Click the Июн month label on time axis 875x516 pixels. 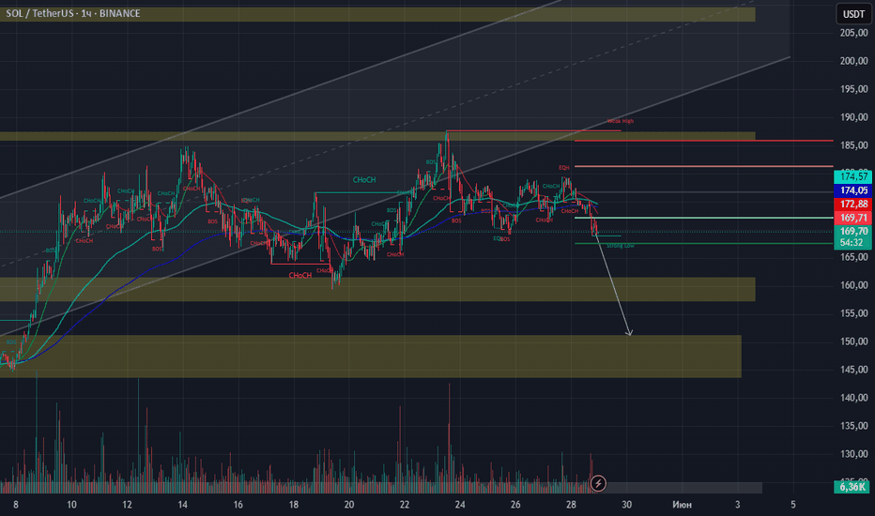[682, 505]
